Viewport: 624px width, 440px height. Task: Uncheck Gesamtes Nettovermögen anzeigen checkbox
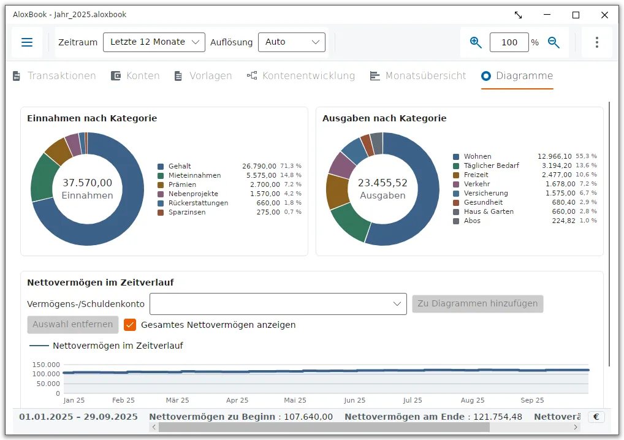130,325
